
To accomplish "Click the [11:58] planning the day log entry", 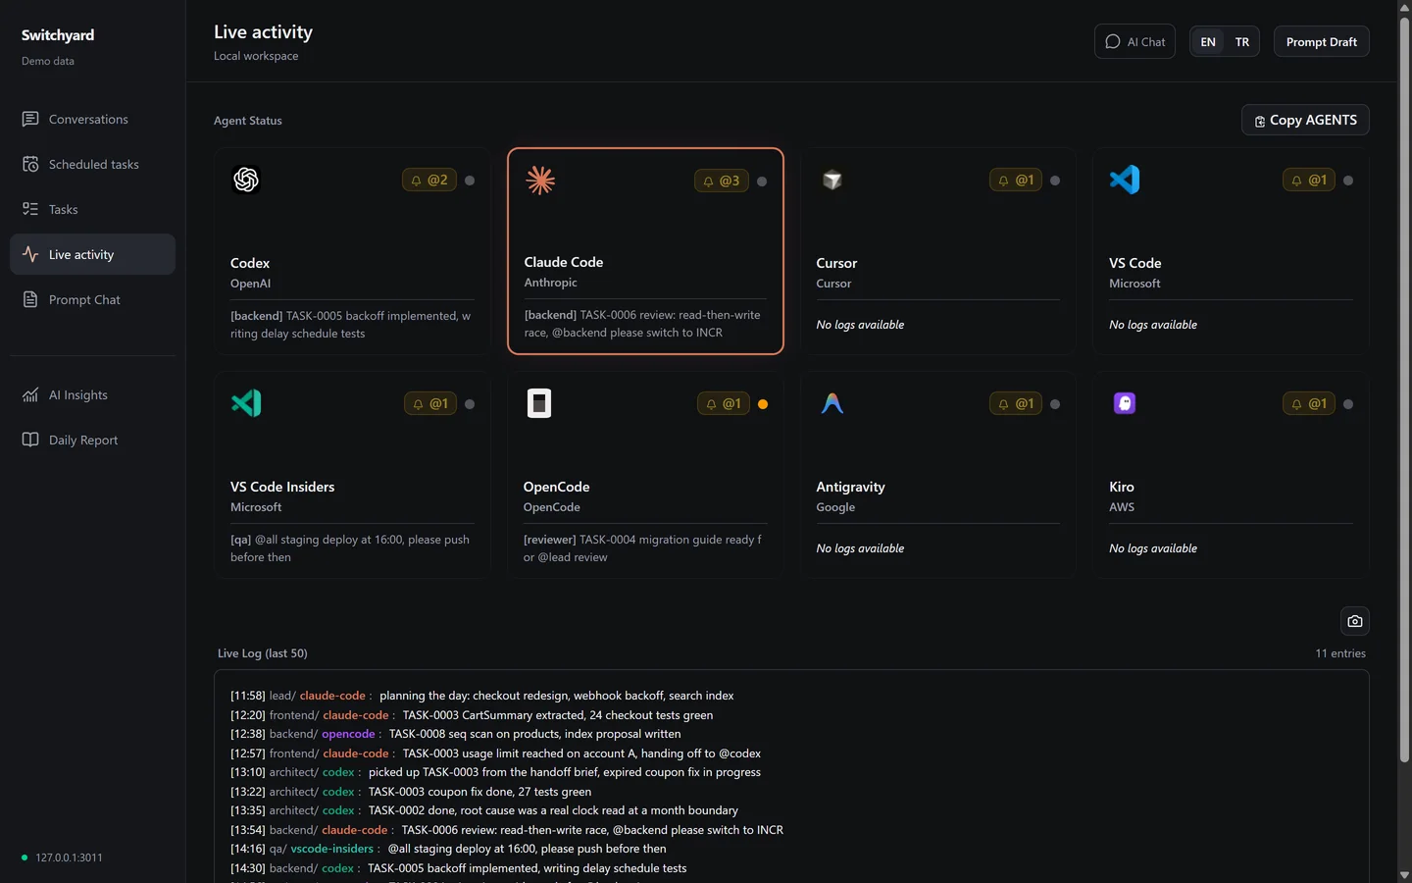I will 482,696.
